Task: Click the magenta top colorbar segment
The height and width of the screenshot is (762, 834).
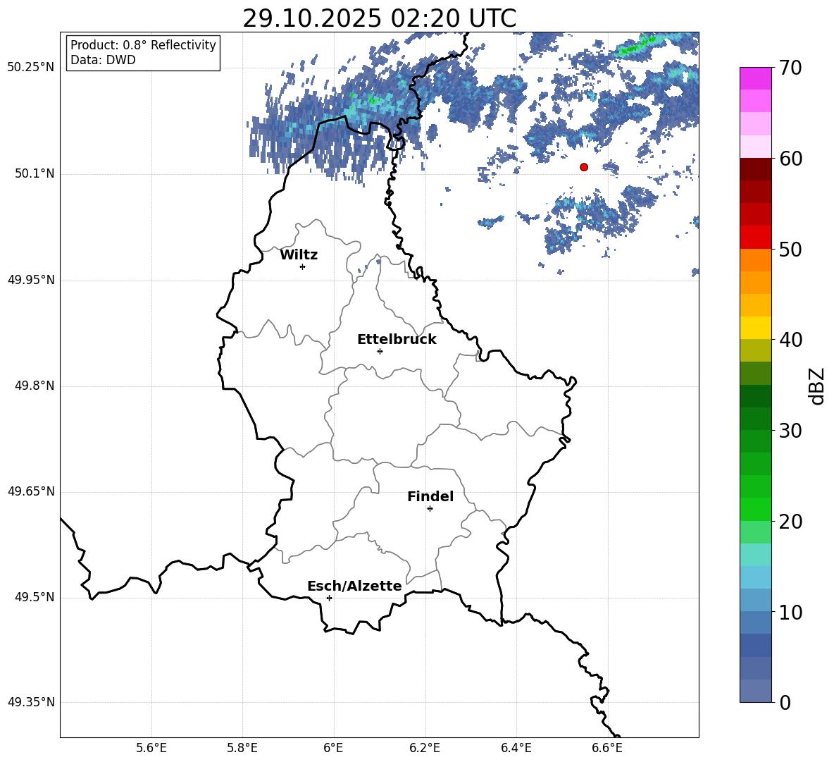Action: click(756, 78)
